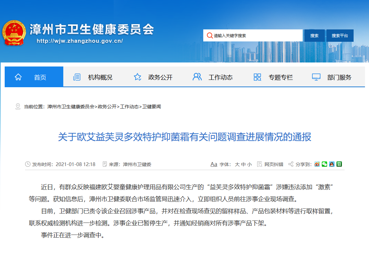The width and height of the screenshot is (369, 278).
Task: Share article to Weibo
Action: coord(317,164)
